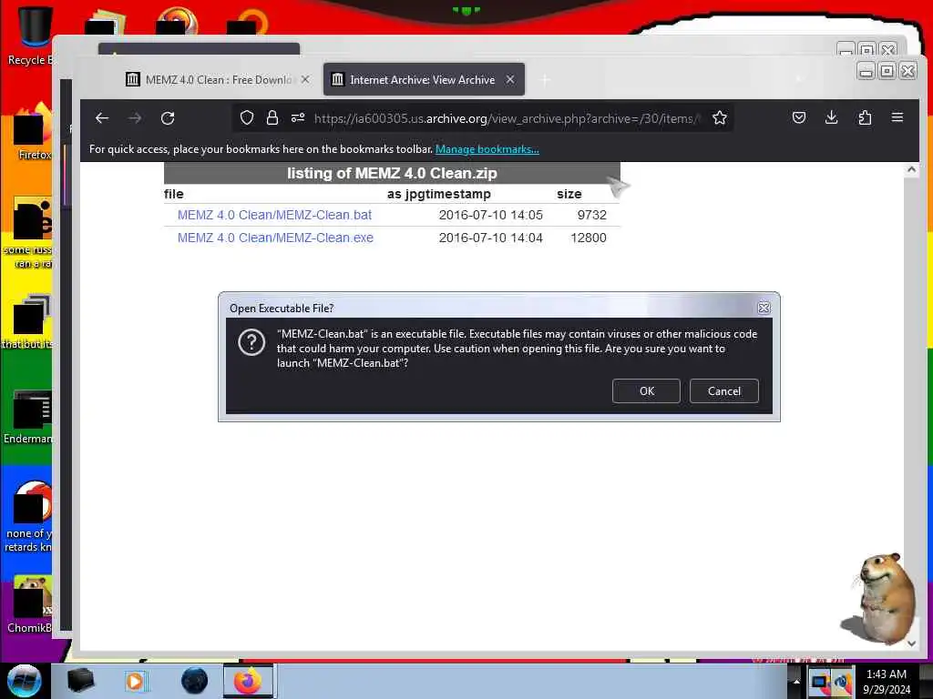
Task: Click the size value 12800
Action: coord(589,238)
